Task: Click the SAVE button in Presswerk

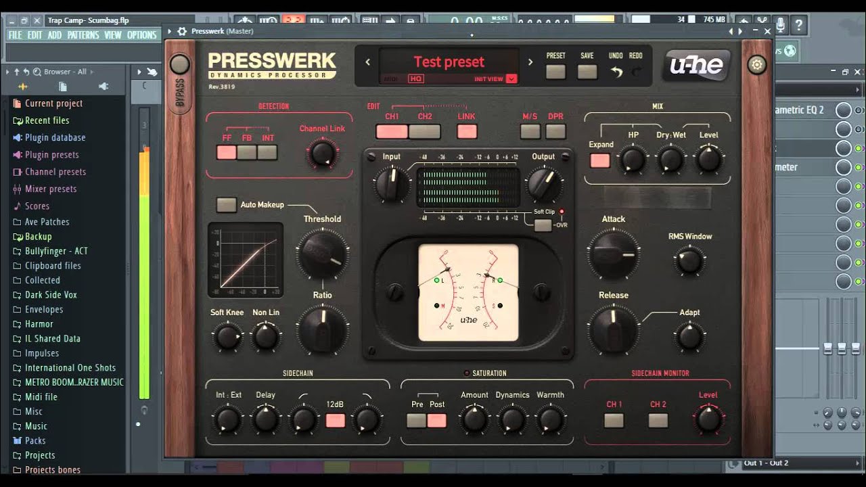Action: tap(586, 70)
